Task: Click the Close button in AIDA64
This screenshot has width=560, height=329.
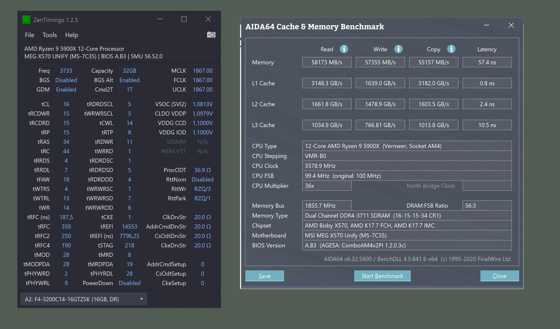Action: 500,276
